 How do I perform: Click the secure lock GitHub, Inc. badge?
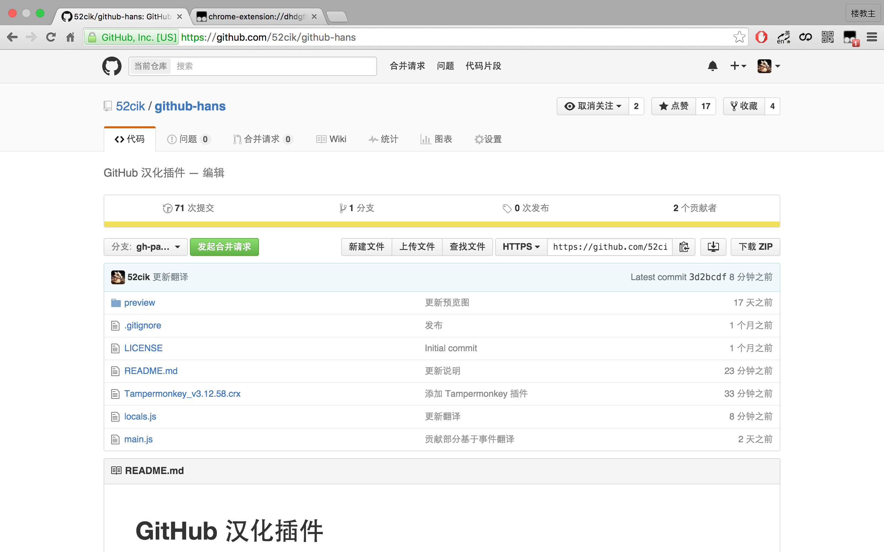[x=132, y=37]
